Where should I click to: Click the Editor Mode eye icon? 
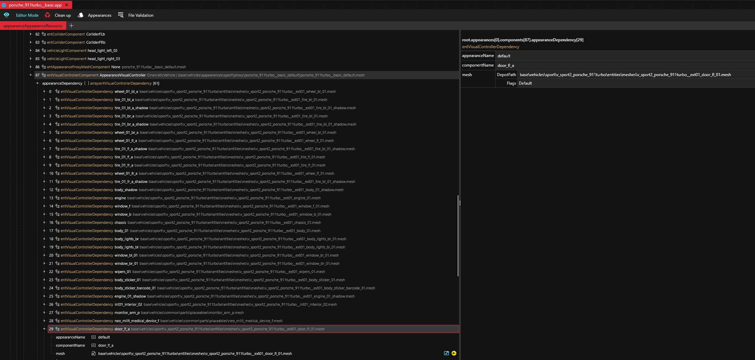(6, 15)
